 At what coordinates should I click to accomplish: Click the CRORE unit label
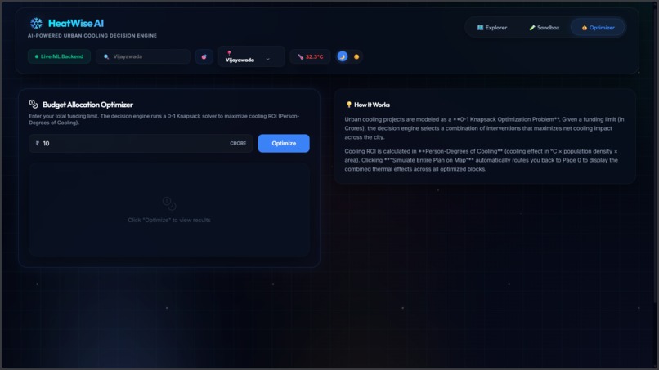click(238, 143)
